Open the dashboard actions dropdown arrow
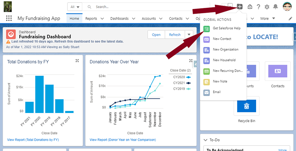Viewport: 296px width, 151px height. (189, 35)
